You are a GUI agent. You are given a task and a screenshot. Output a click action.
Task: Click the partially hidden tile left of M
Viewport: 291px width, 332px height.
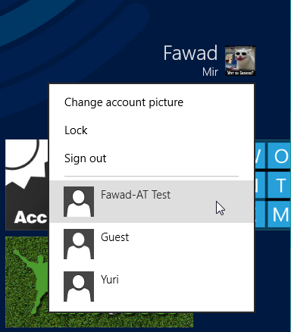[x=260, y=215]
